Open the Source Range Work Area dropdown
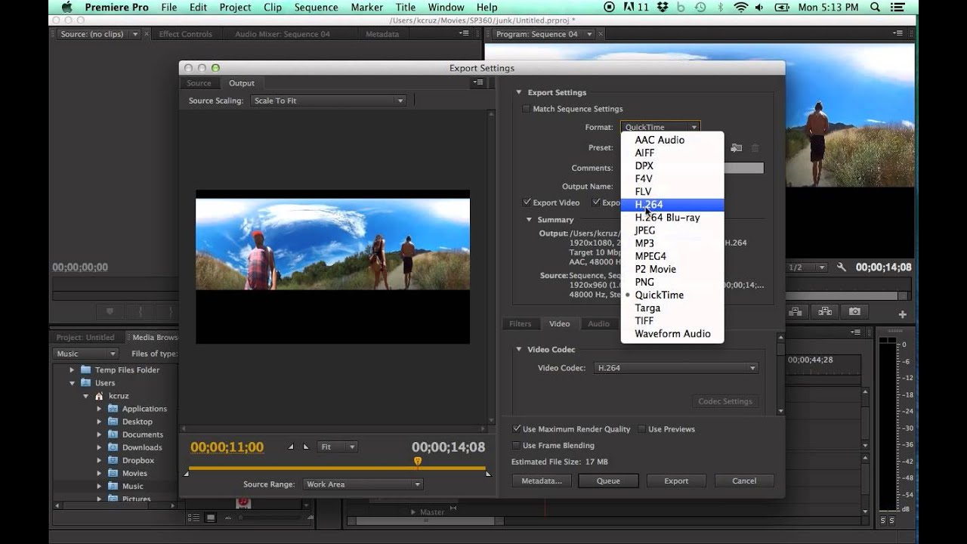The image size is (967, 544). (x=363, y=484)
